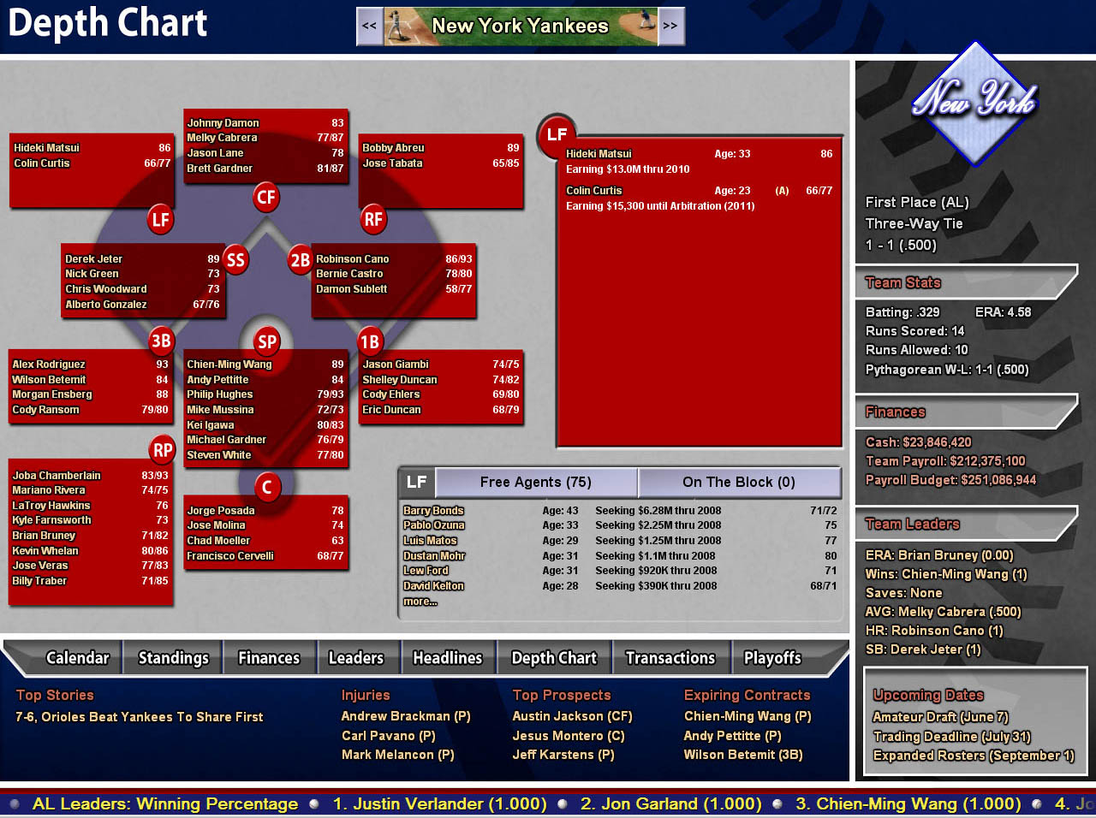Open free agent Lew Ford

[426, 571]
